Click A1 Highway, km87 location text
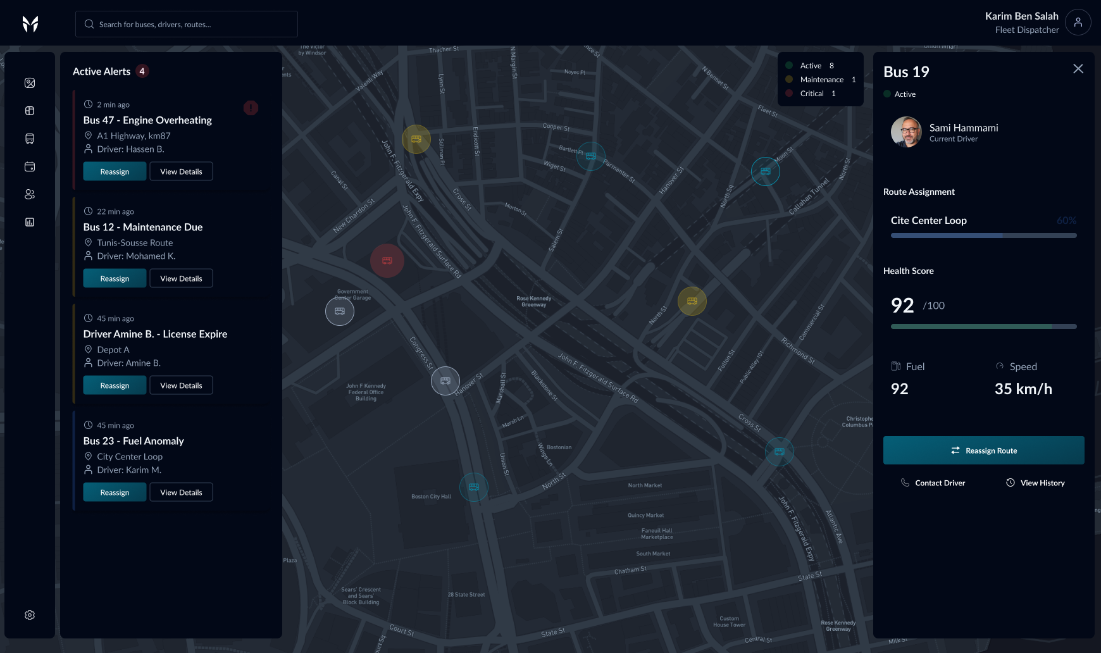The width and height of the screenshot is (1101, 653). point(134,136)
